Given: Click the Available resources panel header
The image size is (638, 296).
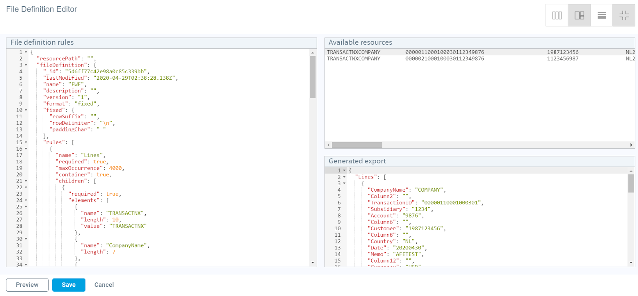Looking at the screenshot, I should [480, 43].
